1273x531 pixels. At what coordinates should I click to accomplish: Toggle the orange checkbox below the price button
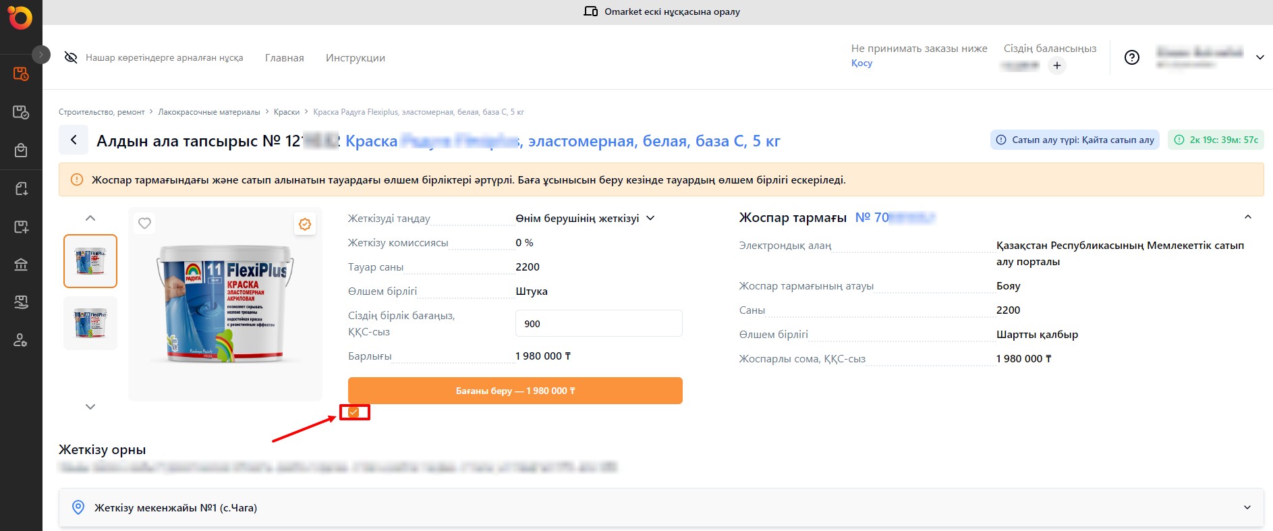[x=354, y=412]
